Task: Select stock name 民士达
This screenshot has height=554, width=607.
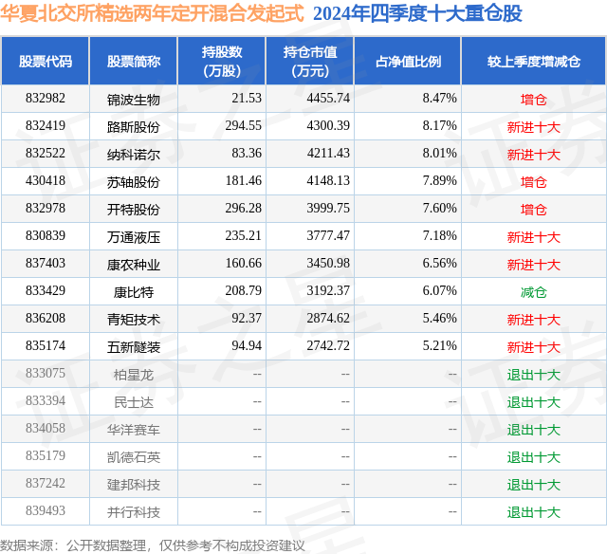Action: (x=134, y=402)
